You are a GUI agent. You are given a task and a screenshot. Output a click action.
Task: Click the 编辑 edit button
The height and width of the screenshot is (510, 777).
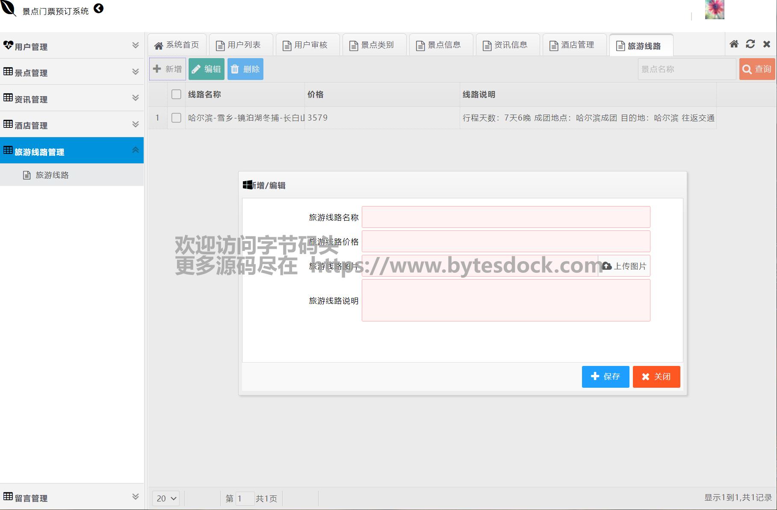[x=206, y=69]
